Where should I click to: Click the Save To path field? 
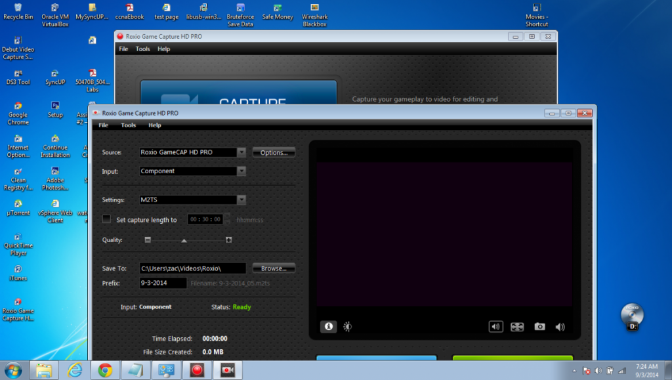[193, 268]
